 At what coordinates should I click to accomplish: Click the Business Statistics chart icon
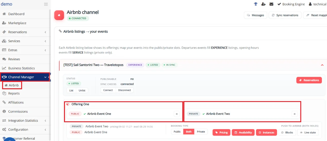[x=4, y=68]
